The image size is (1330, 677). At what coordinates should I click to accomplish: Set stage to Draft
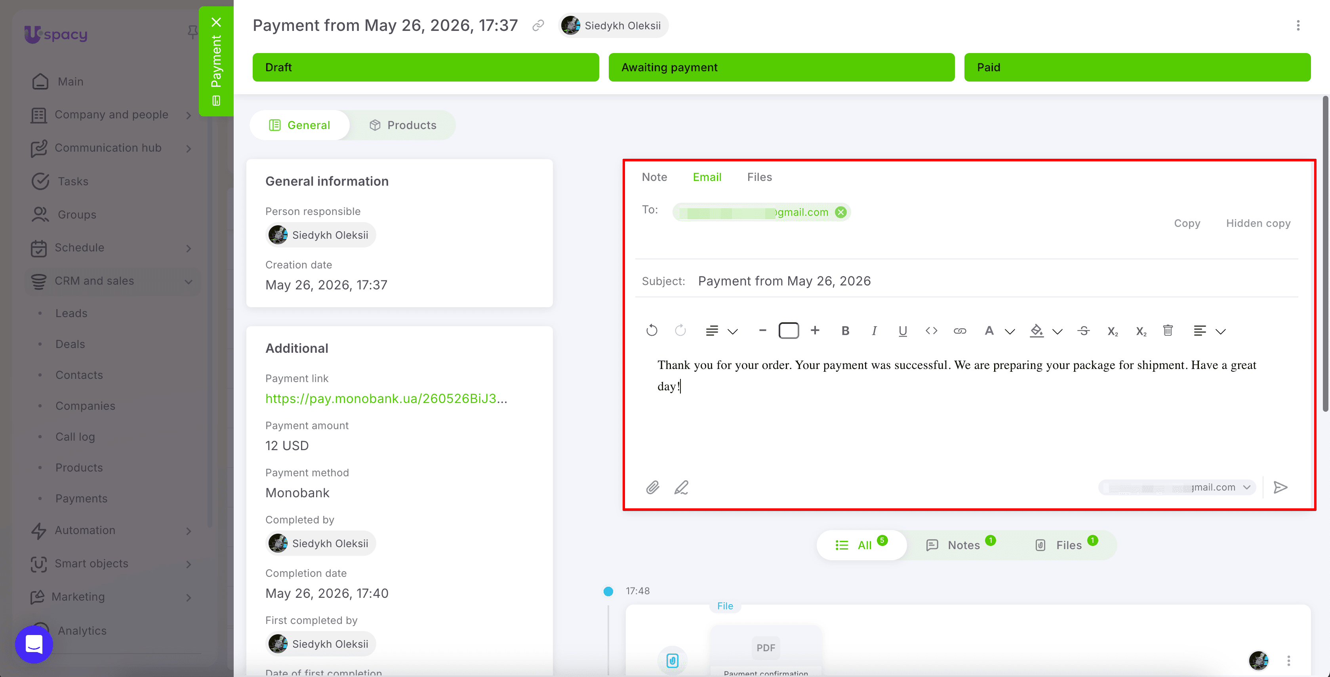[426, 67]
